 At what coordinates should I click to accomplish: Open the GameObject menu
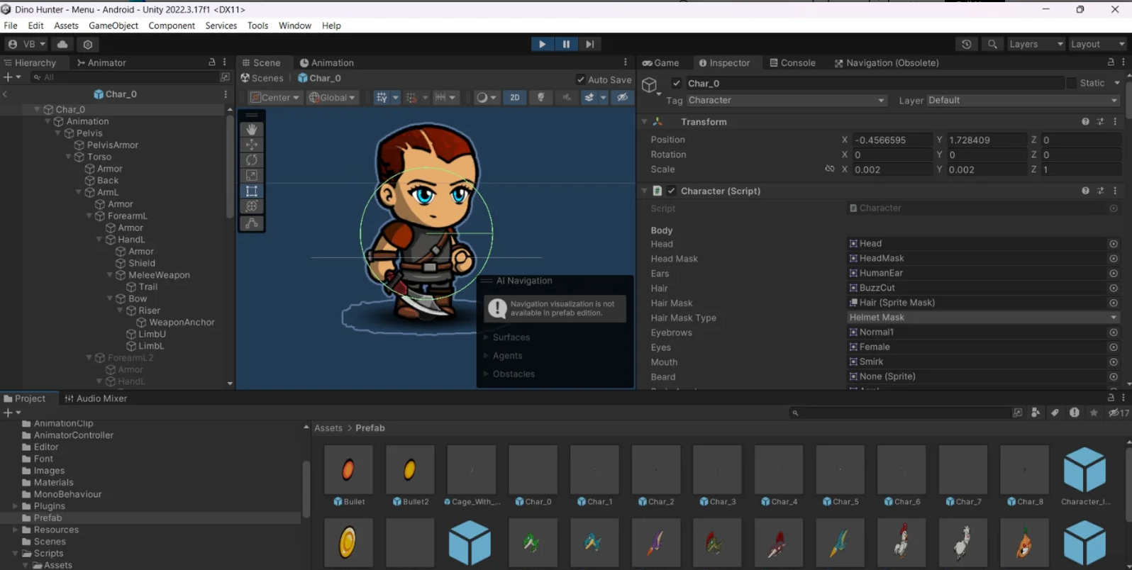(113, 26)
